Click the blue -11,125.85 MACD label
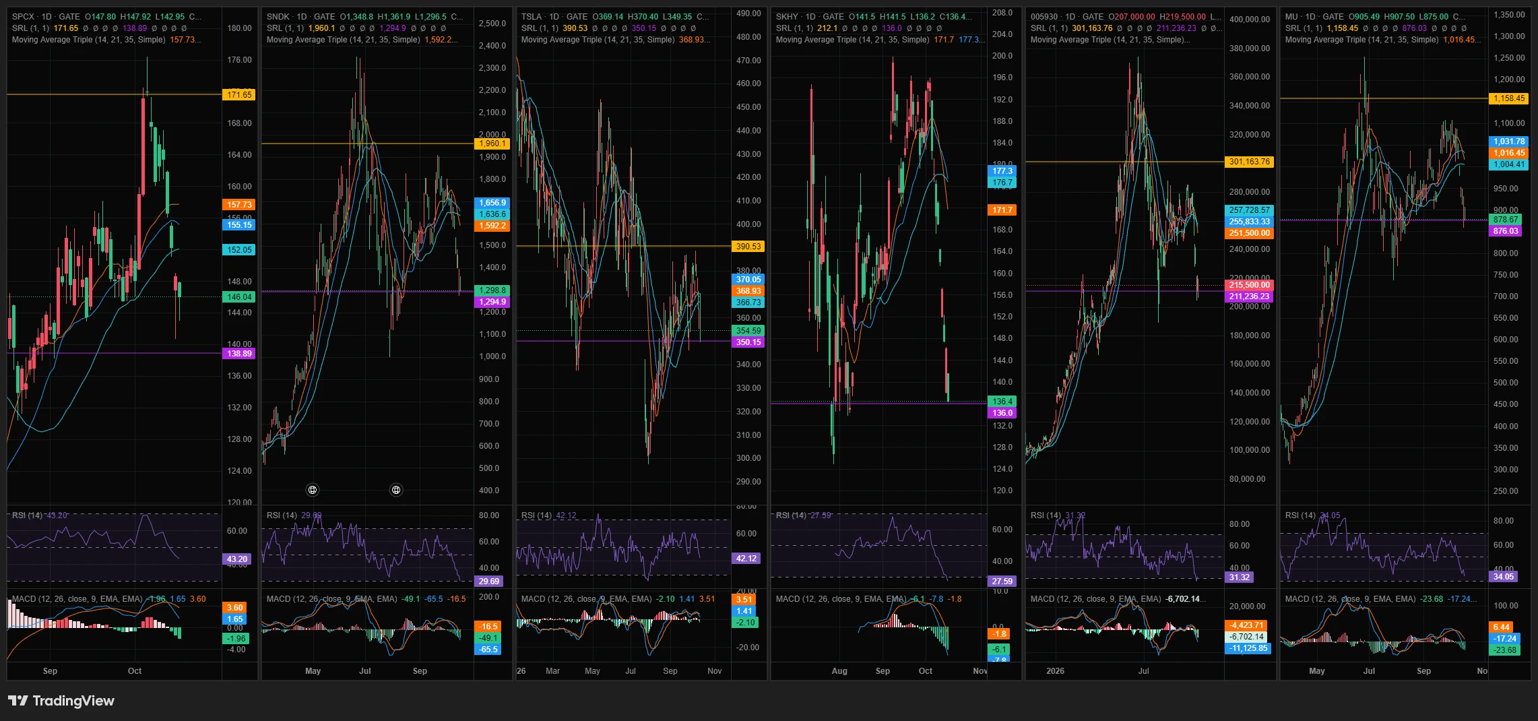 [x=1248, y=648]
